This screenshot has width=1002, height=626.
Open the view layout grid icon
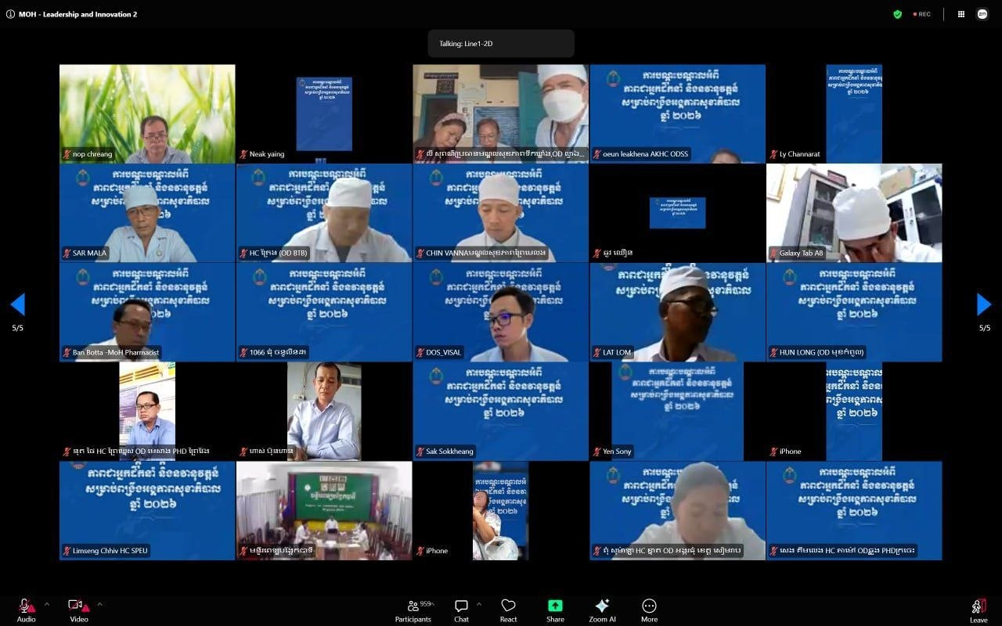[x=961, y=14]
